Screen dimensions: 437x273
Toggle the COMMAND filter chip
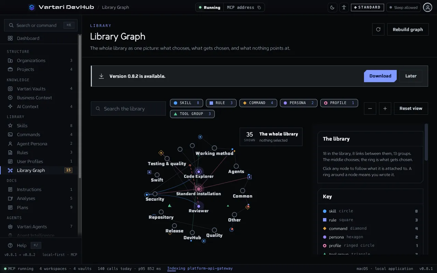(x=258, y=103)
